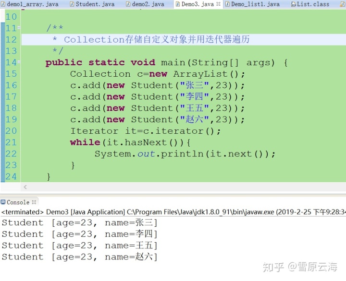The width and height of the screenshot is (346, 281).
Task: Close the Console view
Action: tap(34, 202)
